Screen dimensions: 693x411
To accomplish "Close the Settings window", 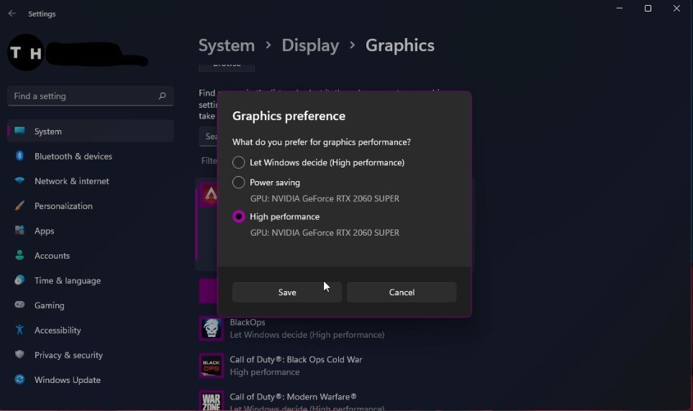I will (x=676, y=9).
